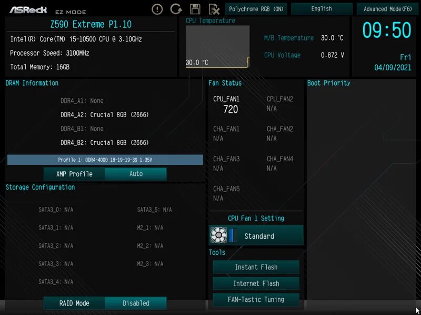Viewport: 421px width, 315px height.
Task: Open the XMP Profile Auto dropdown
Action: pyautogui.click(x=136, y=174)
